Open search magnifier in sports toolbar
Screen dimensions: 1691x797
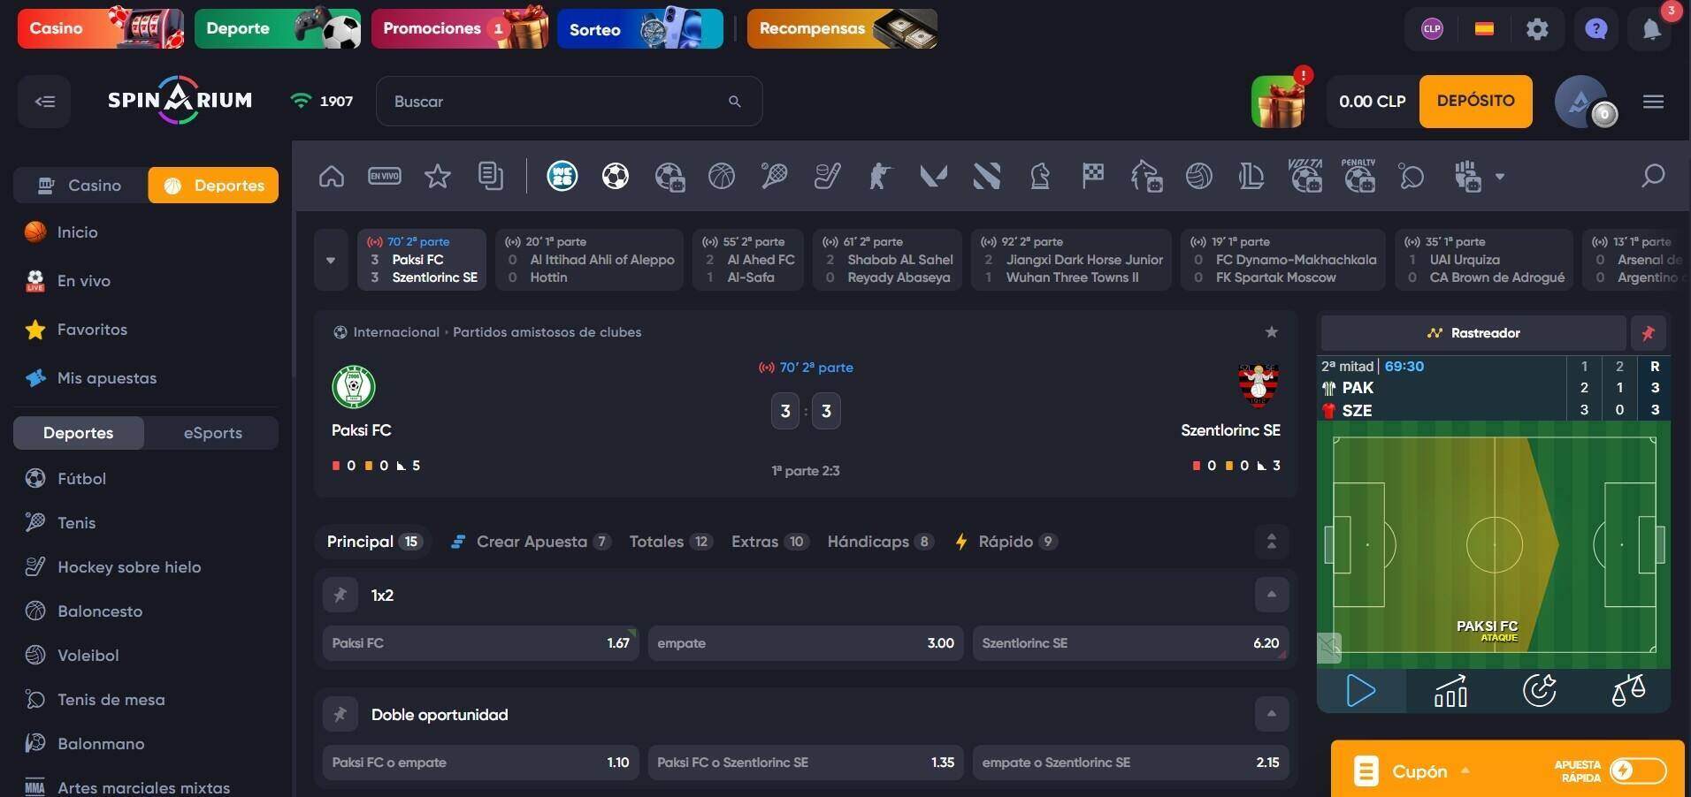click(1653, 176)
